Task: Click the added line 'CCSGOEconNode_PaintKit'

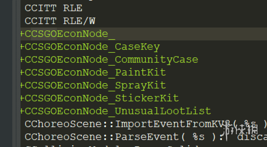Action: (x=95, y=72)
